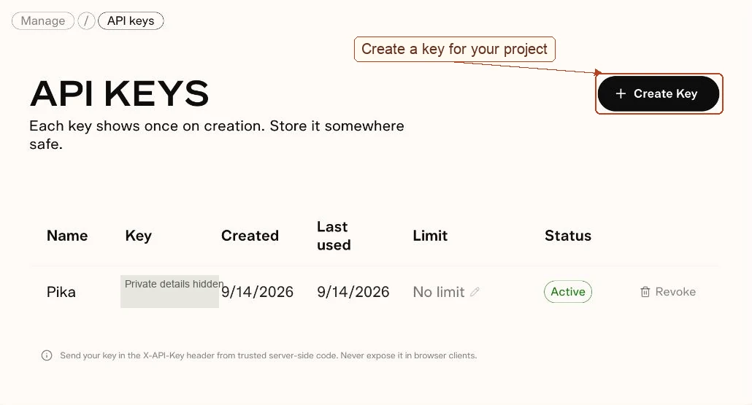Click the API KEYS page heading
Image resolution: width=752 pixels, height=405 pixels.
pyautogui.click(x=120, y=93)
